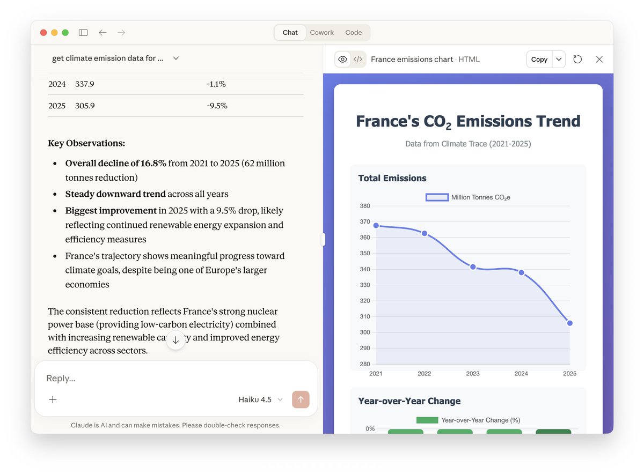Click the Copy button
The height and width of the screenshot is (474, 644).
539,59
